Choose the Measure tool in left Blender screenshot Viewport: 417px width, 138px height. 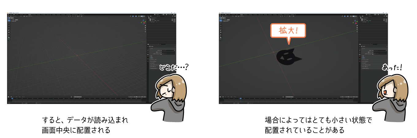click(9, 37)
